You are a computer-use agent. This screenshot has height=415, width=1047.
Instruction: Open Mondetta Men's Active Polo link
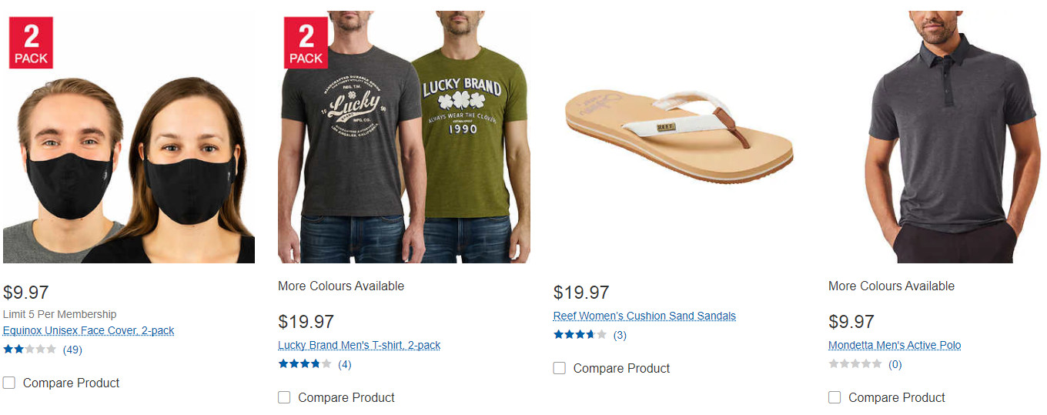pyautogui.click(x=895, y=345)
